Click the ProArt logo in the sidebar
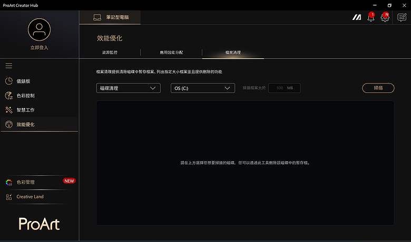The height and width of the screenshot is (242, 411). 40,224
